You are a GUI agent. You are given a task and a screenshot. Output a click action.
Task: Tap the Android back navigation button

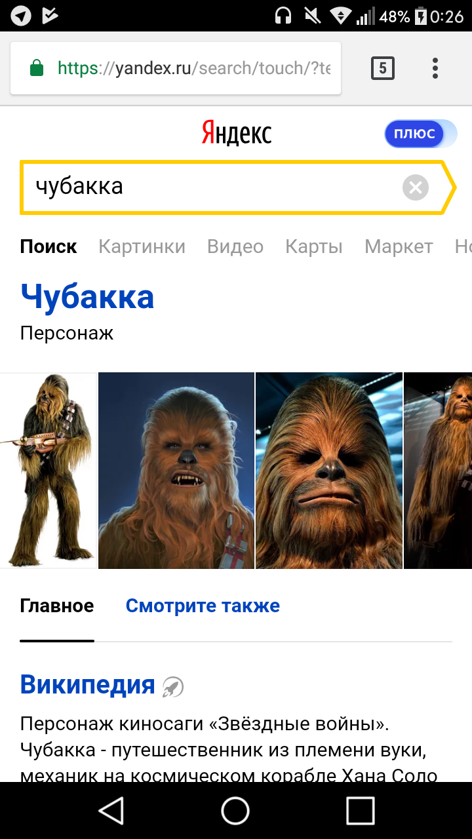(x=111, y=810)
